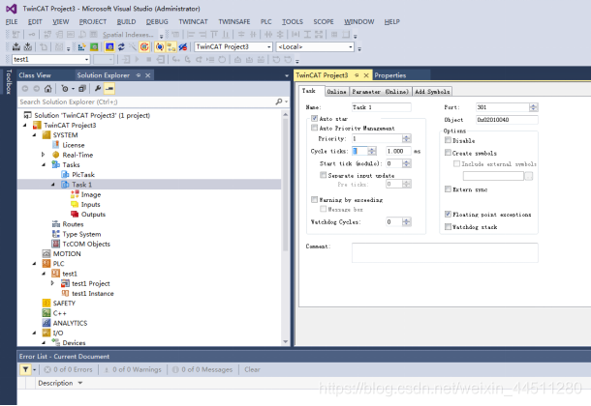Click the Solution Explorer search magnifier icon
The width and height of the screenshot is (591, 406).
coord(279,101)
